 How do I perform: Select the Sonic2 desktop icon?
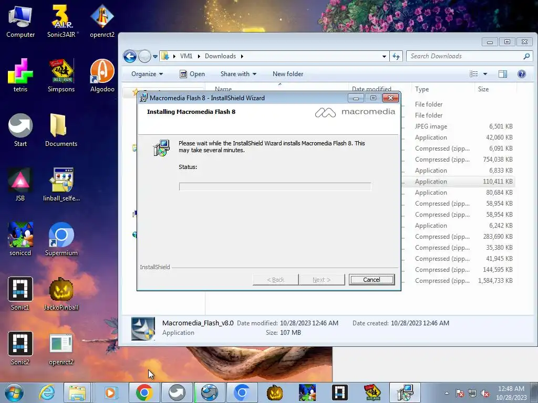coord(20,348)
